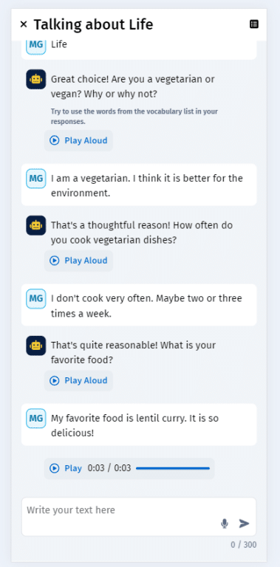Select the 'I am a vegetarian' message

point(139,185)
